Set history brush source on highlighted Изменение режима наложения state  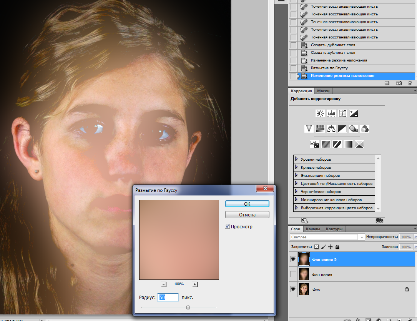[x=294, y=76]
